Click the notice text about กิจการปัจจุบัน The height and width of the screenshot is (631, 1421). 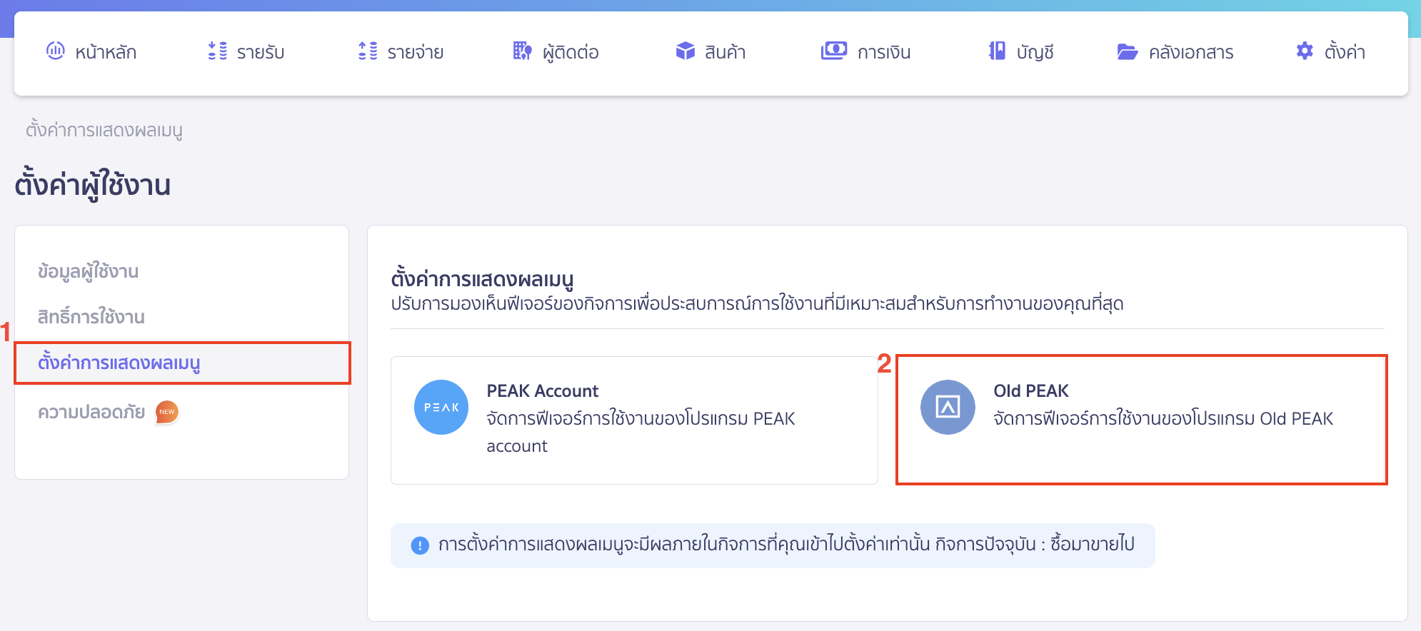786,545
